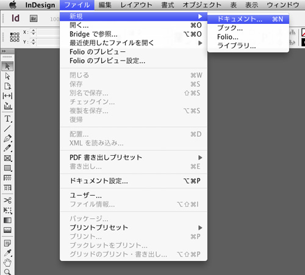Choose ブック... from the submenu
This screenshot has width=305, height=275.
(248, 28)
